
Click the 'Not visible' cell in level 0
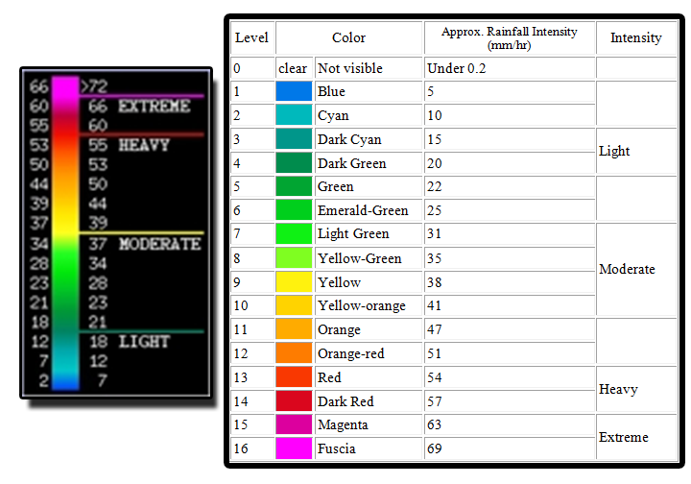point(349,68)
